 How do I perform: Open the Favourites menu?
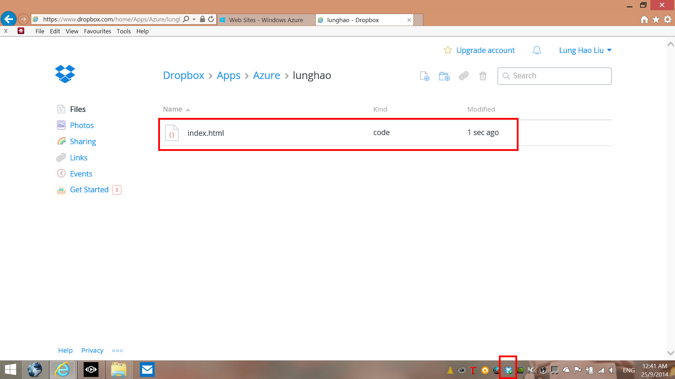coord(97,31)
